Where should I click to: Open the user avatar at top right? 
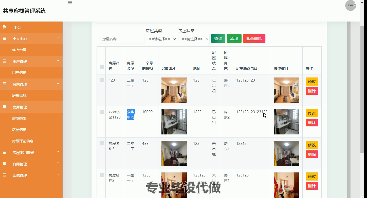pyautogui.click(x=351, y=5)
